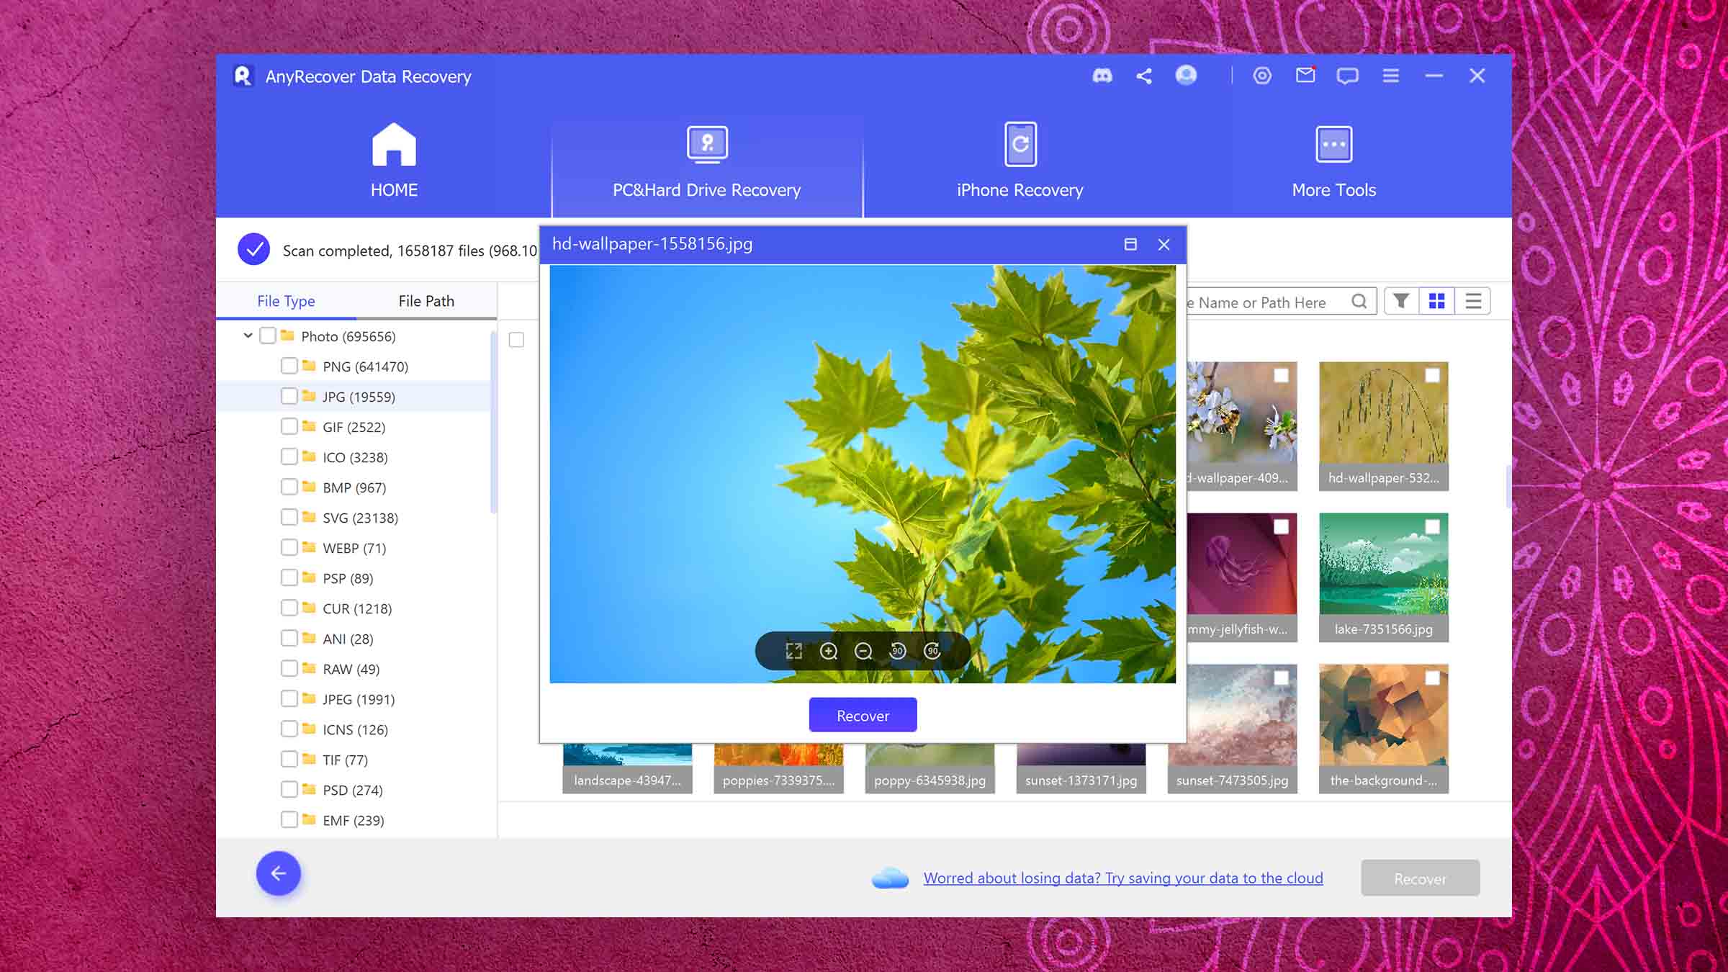The image size is (1728, 972).
Task: Open the HOME tab
Action: pyautogui.click(x=394, y=161)
